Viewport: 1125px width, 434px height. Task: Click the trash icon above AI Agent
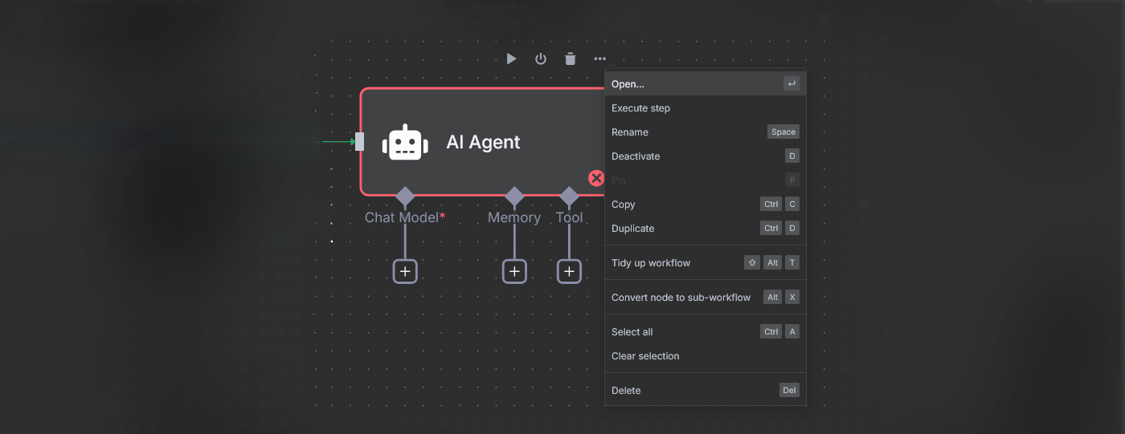(571, 59)
